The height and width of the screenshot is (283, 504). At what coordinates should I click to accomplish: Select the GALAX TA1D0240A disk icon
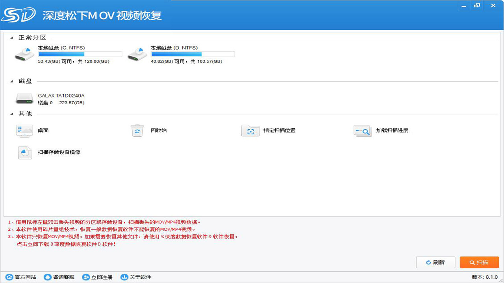pos(24,98)
